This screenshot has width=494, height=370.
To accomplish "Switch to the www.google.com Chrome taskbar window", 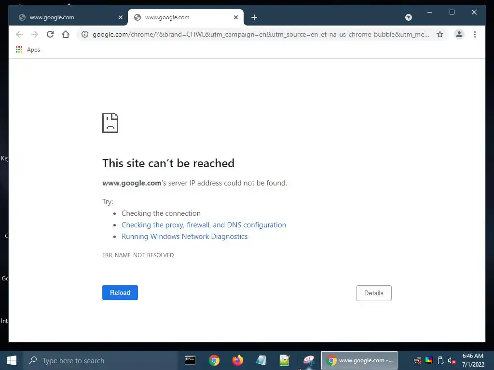I will pos(359,360).
